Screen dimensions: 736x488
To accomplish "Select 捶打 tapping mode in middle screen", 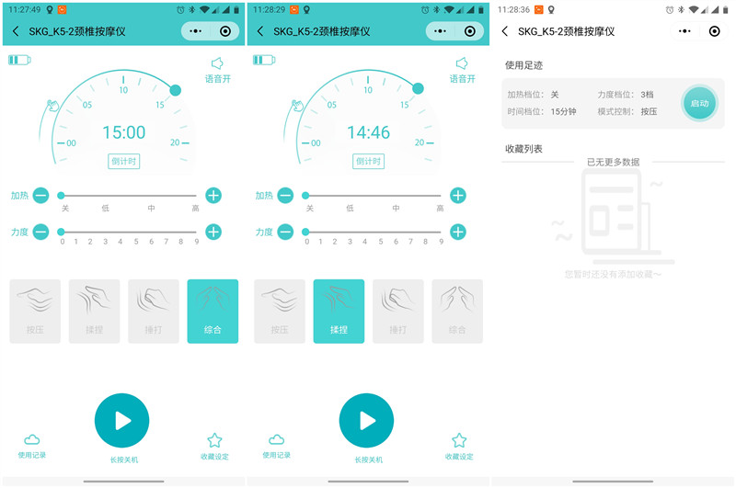I will 398,312.
